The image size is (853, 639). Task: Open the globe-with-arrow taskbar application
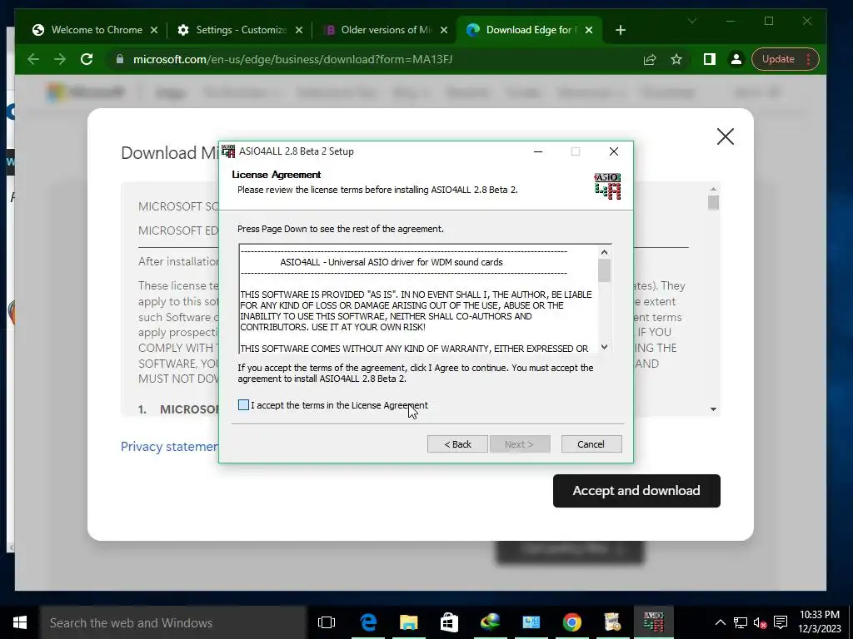coord(490,622)
